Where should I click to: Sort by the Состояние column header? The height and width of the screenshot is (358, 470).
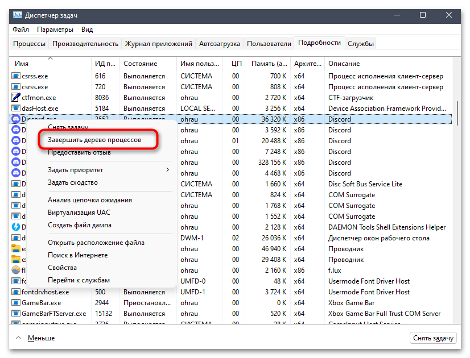(148, 64)
